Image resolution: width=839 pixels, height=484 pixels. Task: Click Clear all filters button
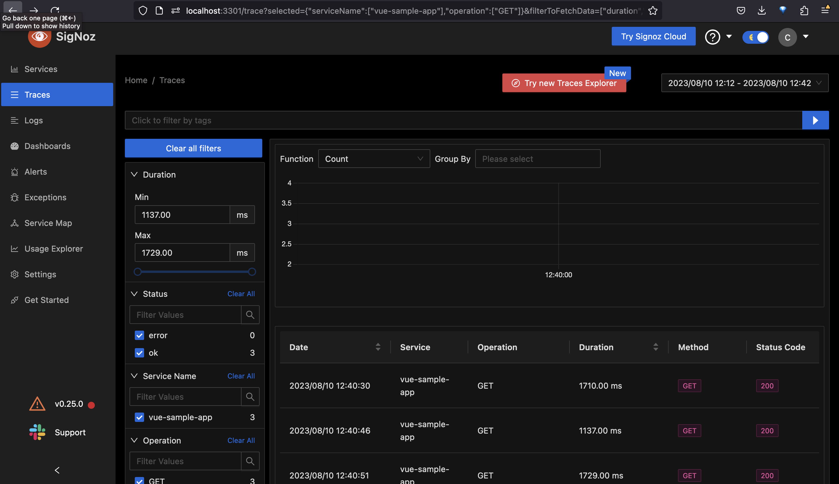pyautogui.click(x=193, y=148)
